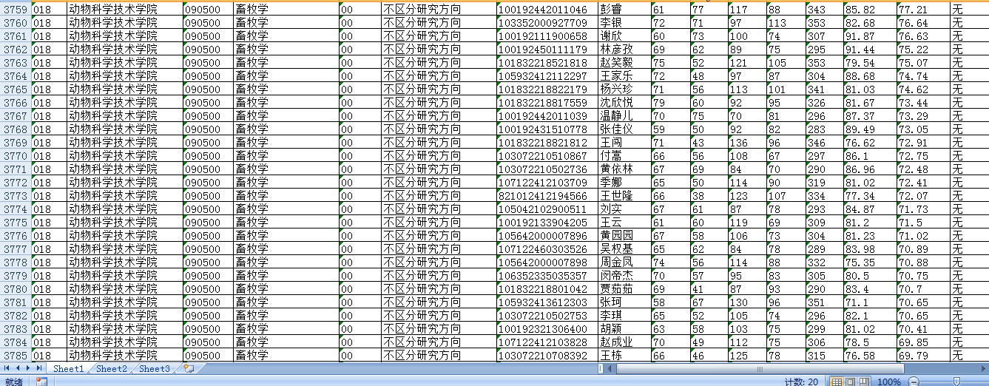
Task: Click 动物科学技术学院 in row 3759
Action: (x=124, y=10)
